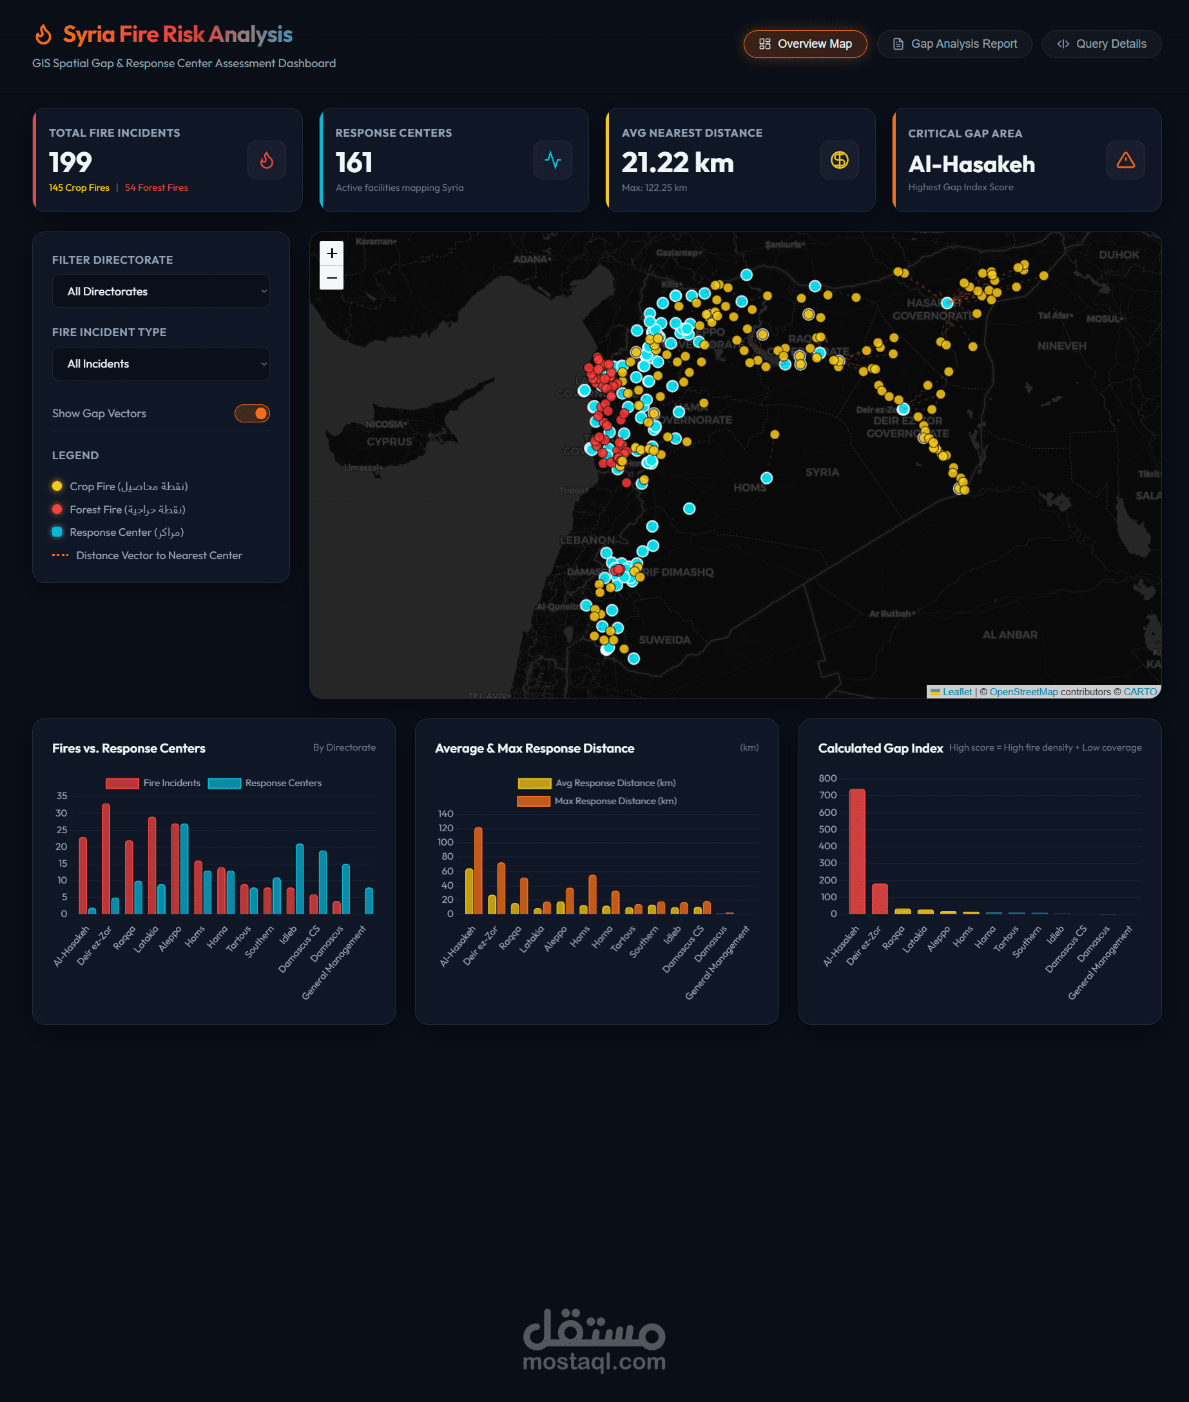Toggle Avg Response Distance legend item
The height and width of the screenshot is (1402, 1189).
point(597,783)
